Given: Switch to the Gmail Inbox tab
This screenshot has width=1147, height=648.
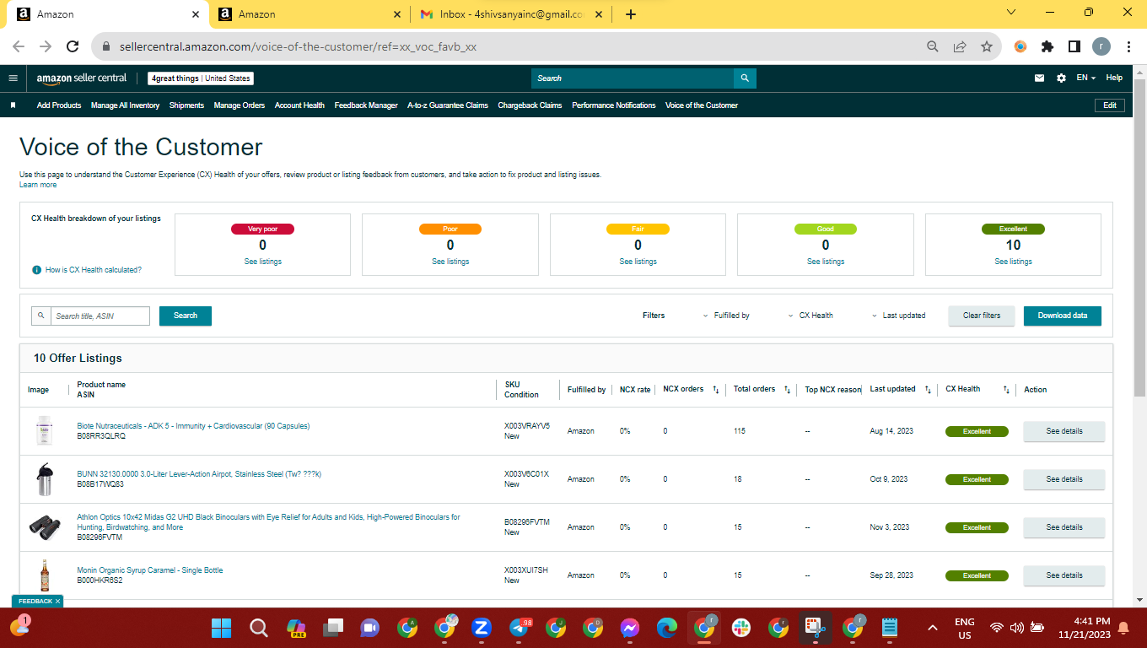Looking at the screenshot, I should tap(511, 14).
